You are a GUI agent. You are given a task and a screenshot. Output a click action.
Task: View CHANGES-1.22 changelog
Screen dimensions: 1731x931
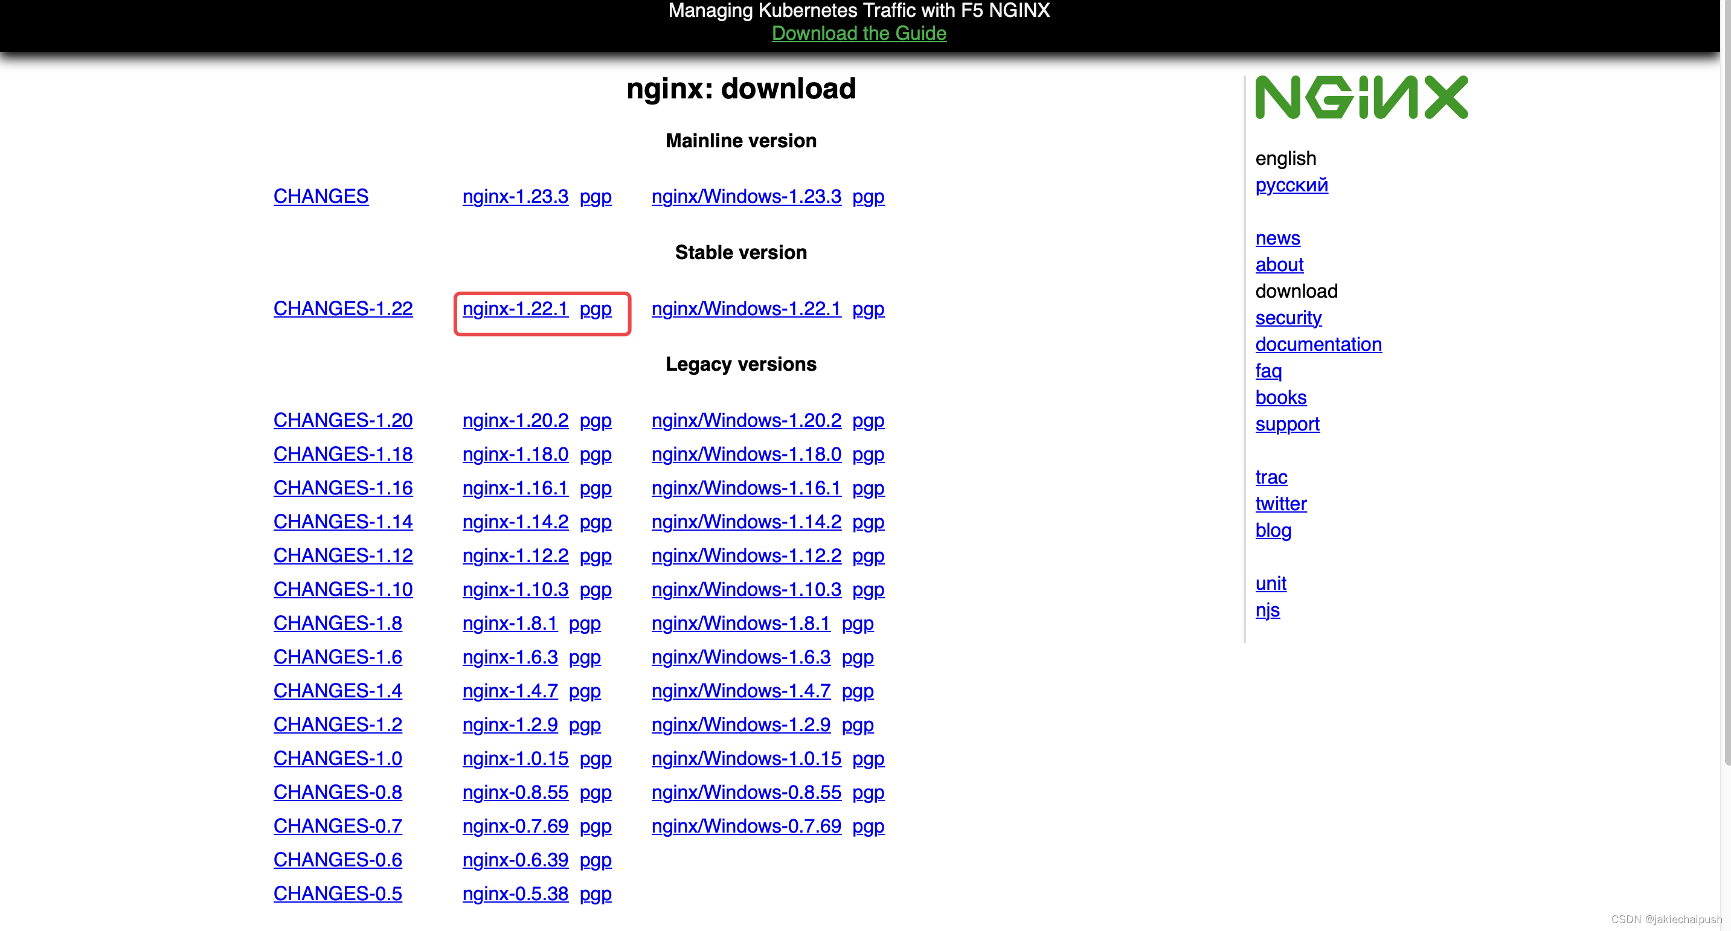(342, 309)
